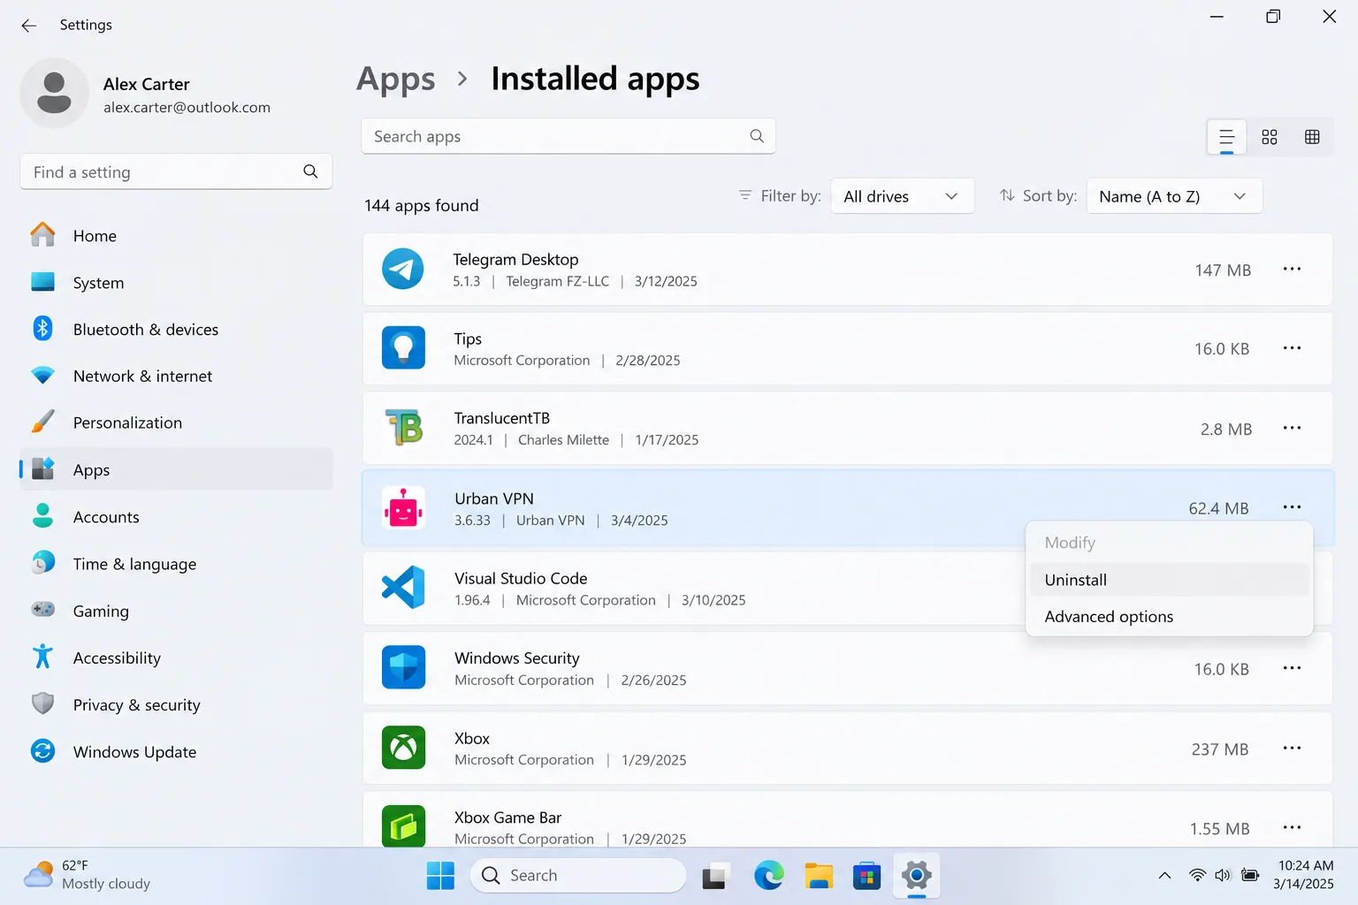
Task: Open Microsoft Edge from the taskbar
Action: coord(769,876)
